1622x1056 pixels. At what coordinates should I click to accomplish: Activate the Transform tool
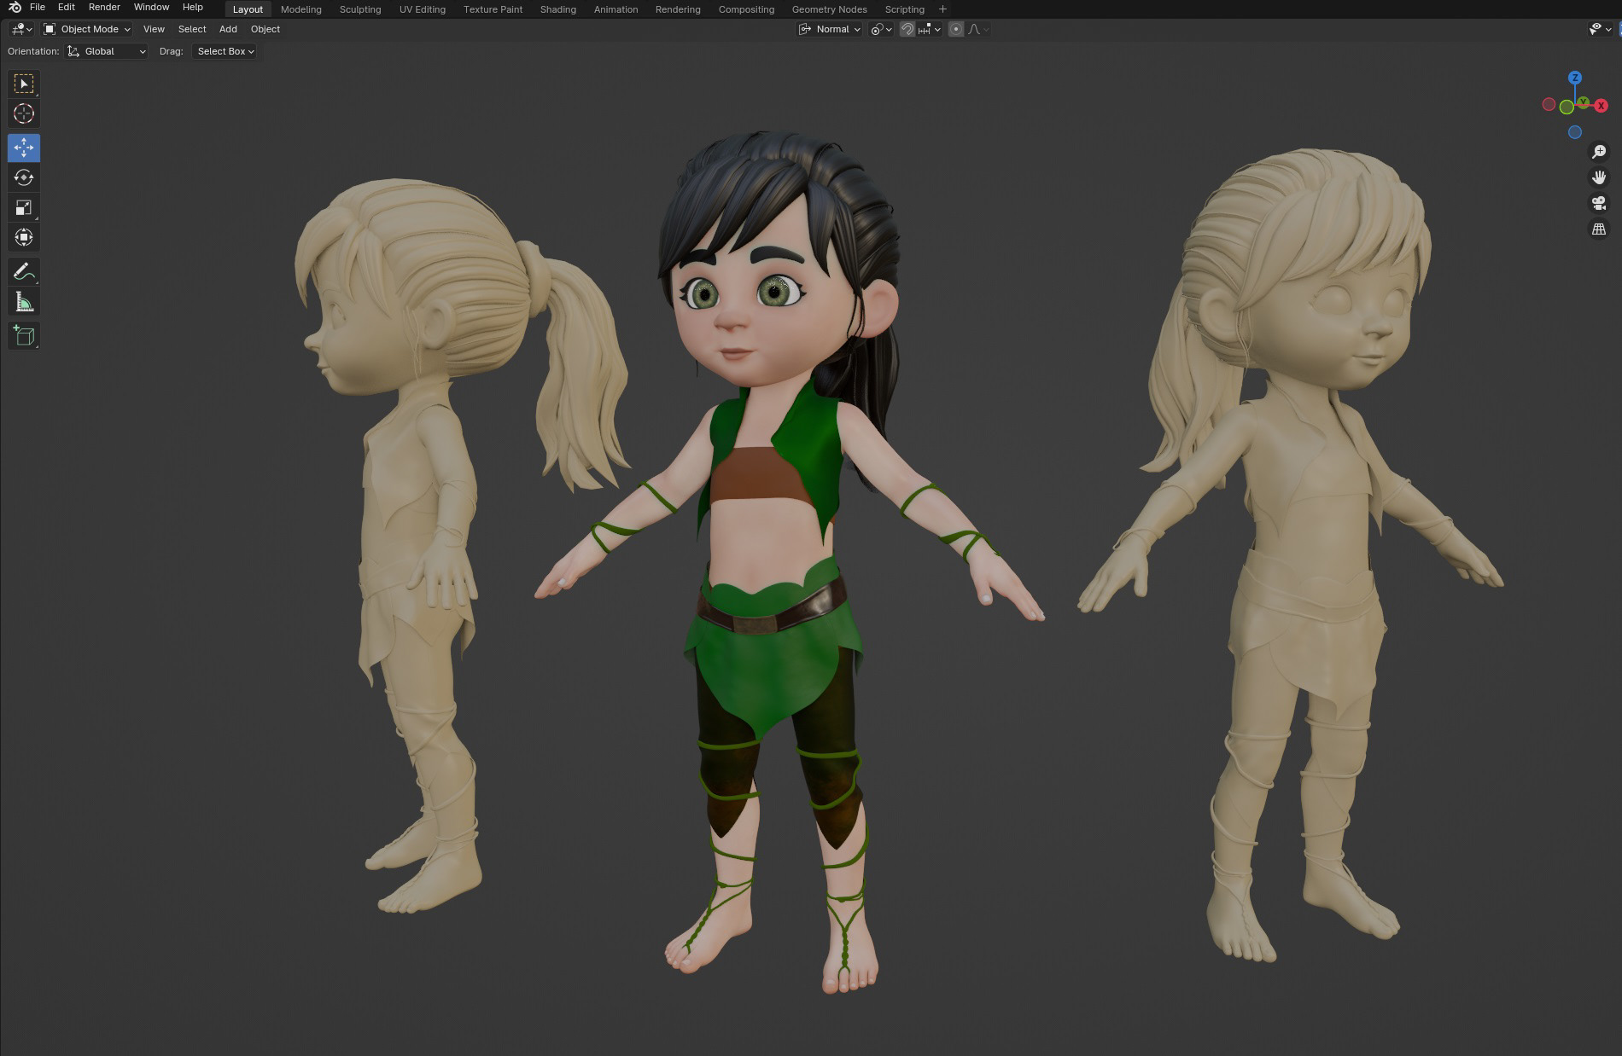click(x=24, y=237)
